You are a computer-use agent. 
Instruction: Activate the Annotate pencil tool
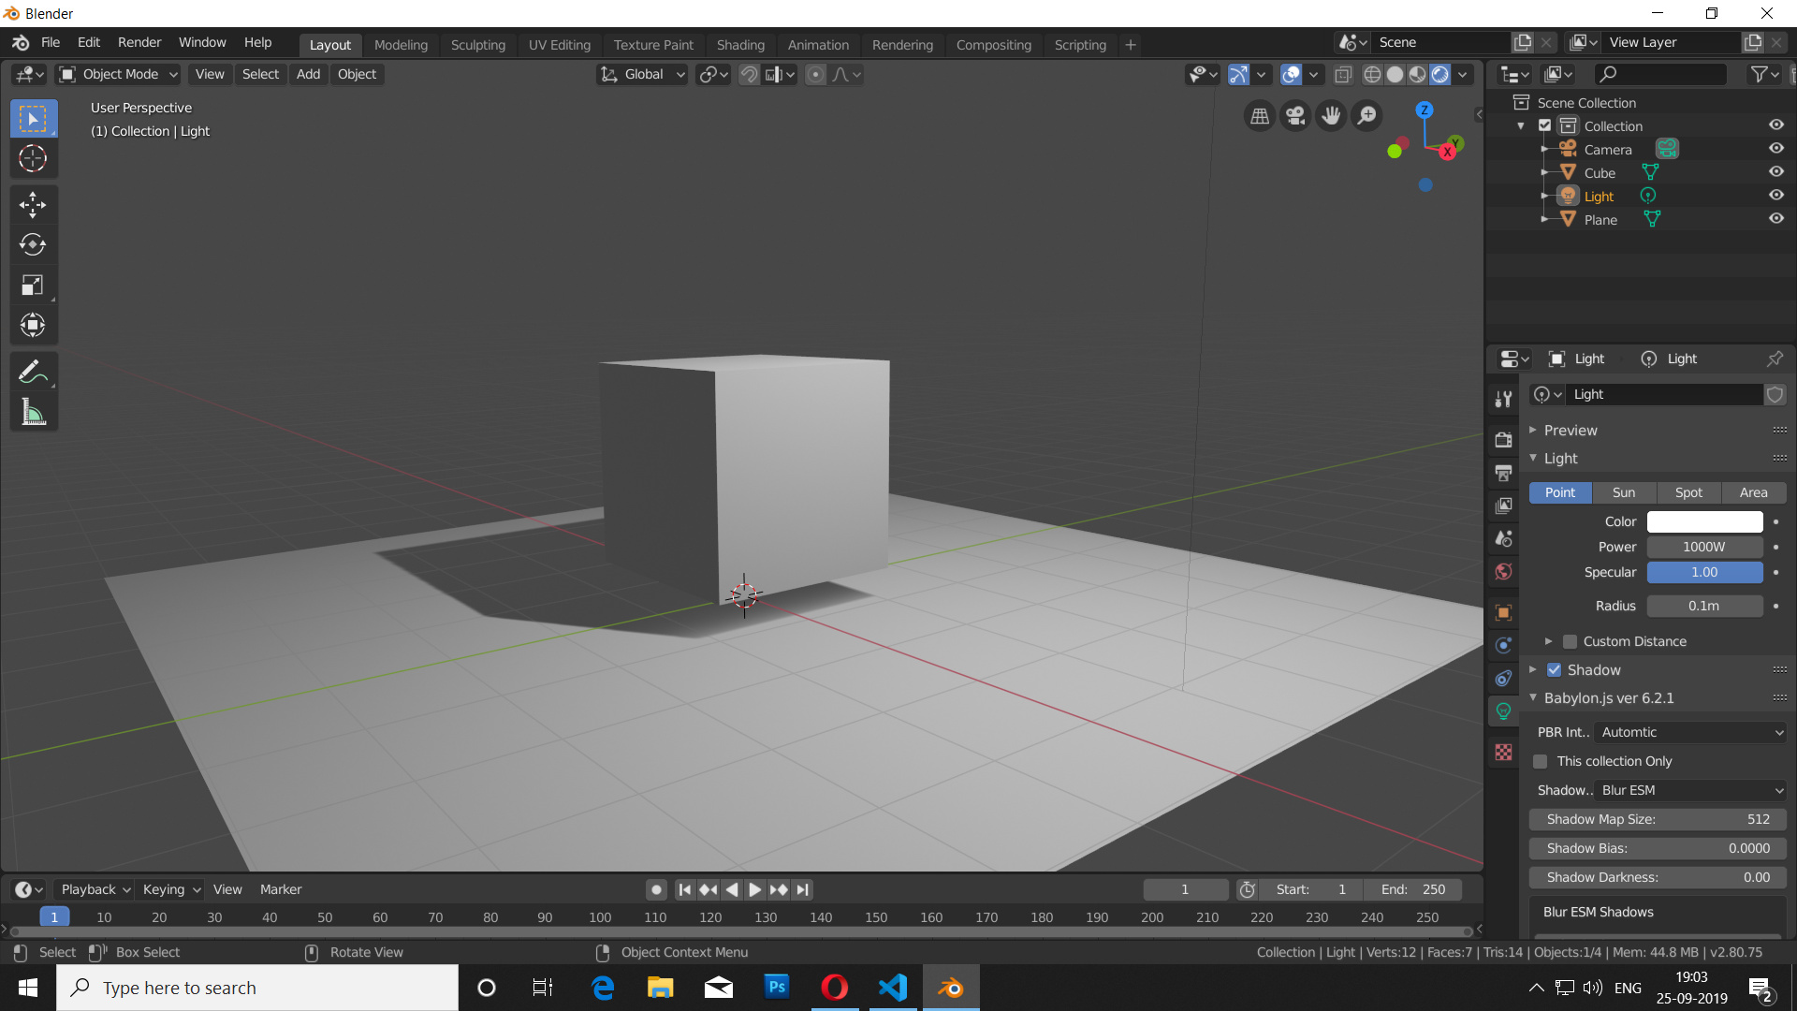(x=33, y=372)
